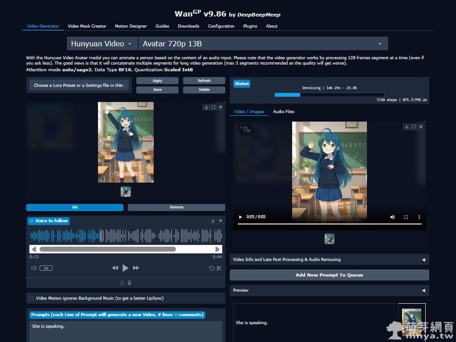Download the generated avatar video

point(406,127)
